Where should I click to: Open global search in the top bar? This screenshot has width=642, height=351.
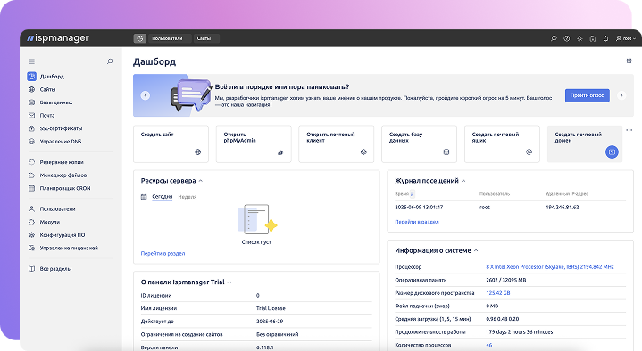[554, 38]
